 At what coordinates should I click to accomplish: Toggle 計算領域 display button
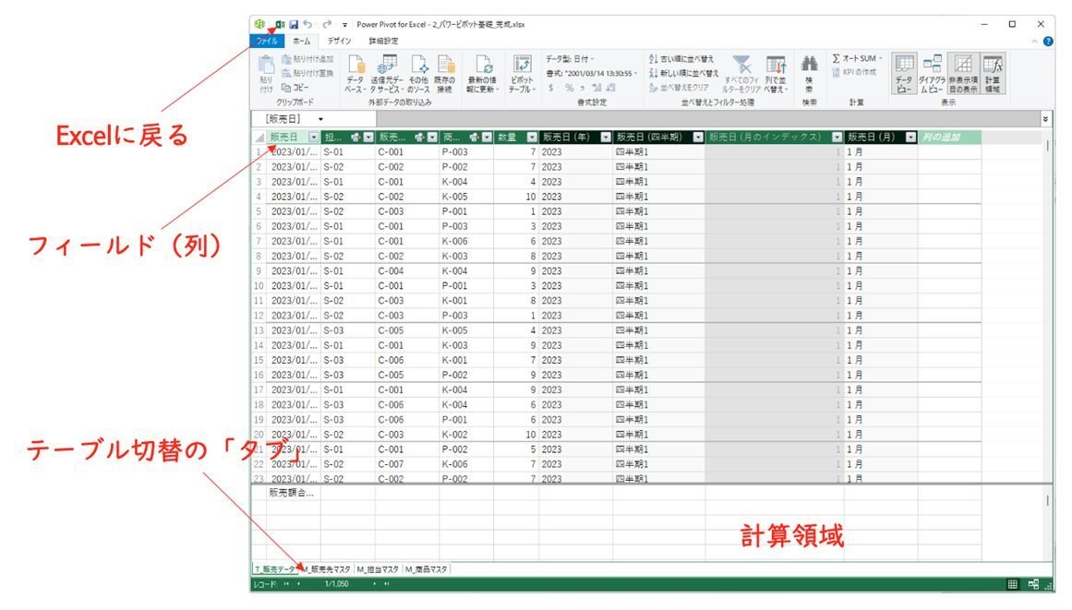point(993,74)
